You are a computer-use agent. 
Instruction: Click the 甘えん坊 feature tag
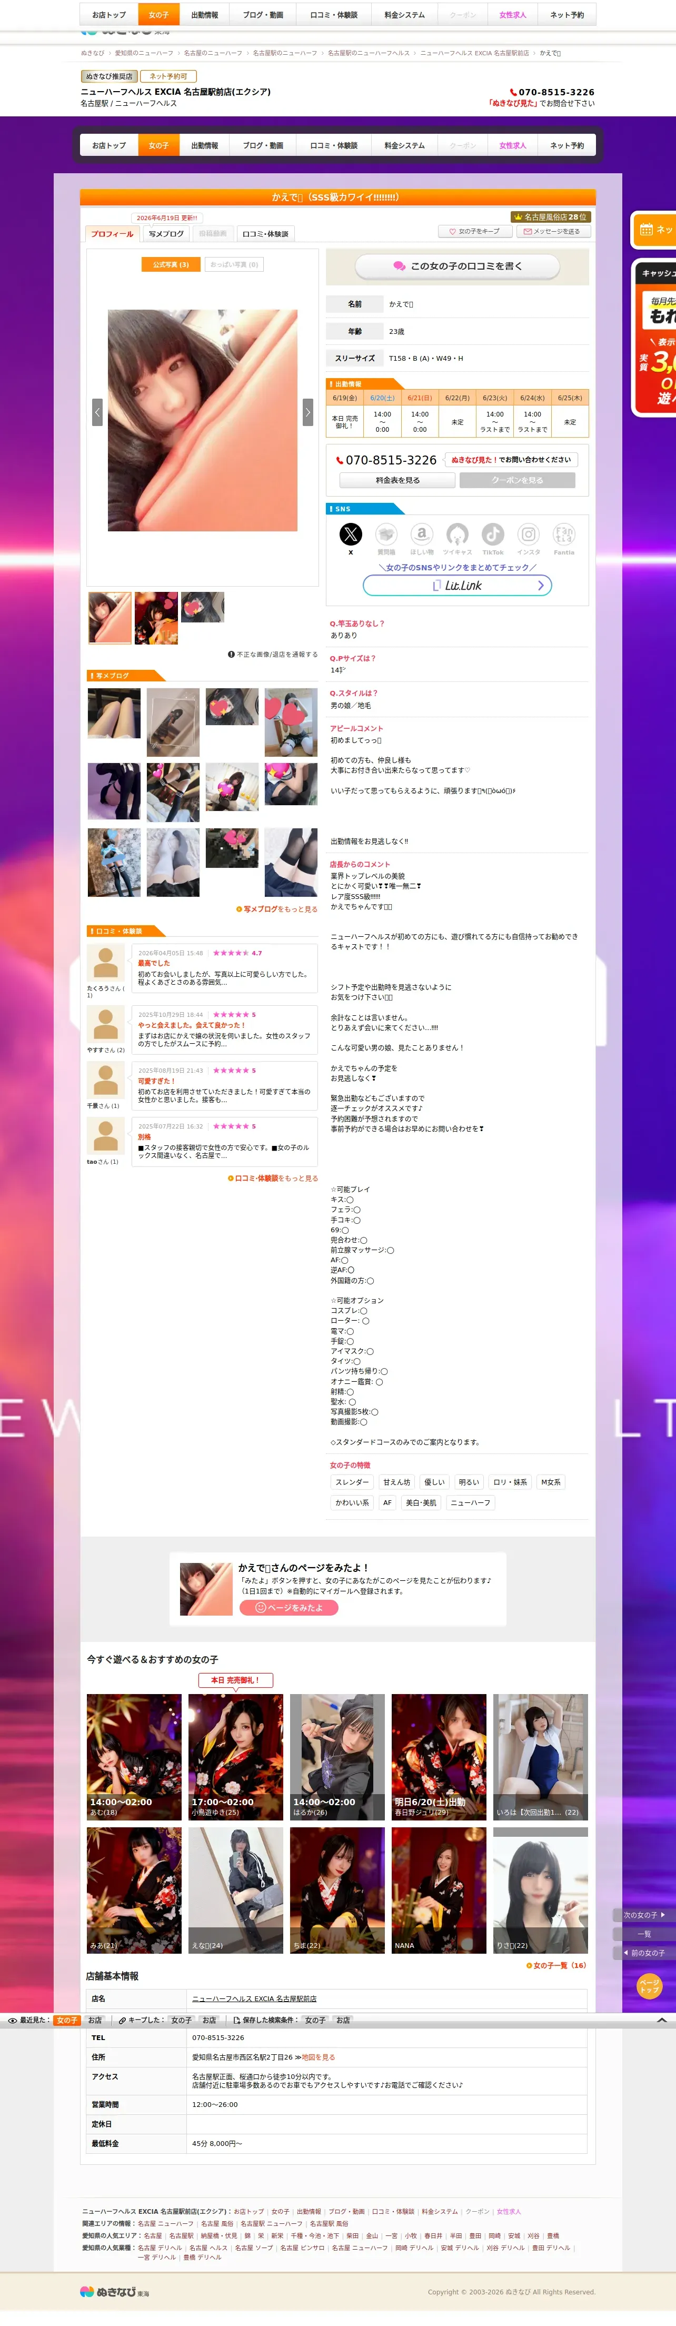coord(397,1482)
